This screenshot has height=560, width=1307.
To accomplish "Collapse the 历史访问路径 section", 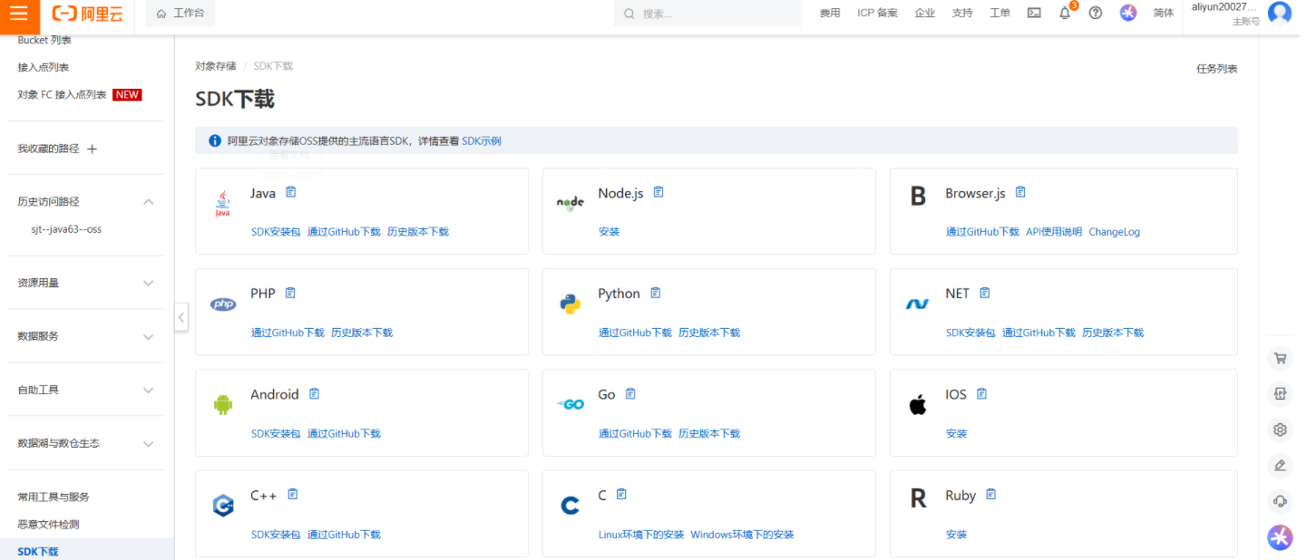I will pyautogui.click(x=149, y=201).
